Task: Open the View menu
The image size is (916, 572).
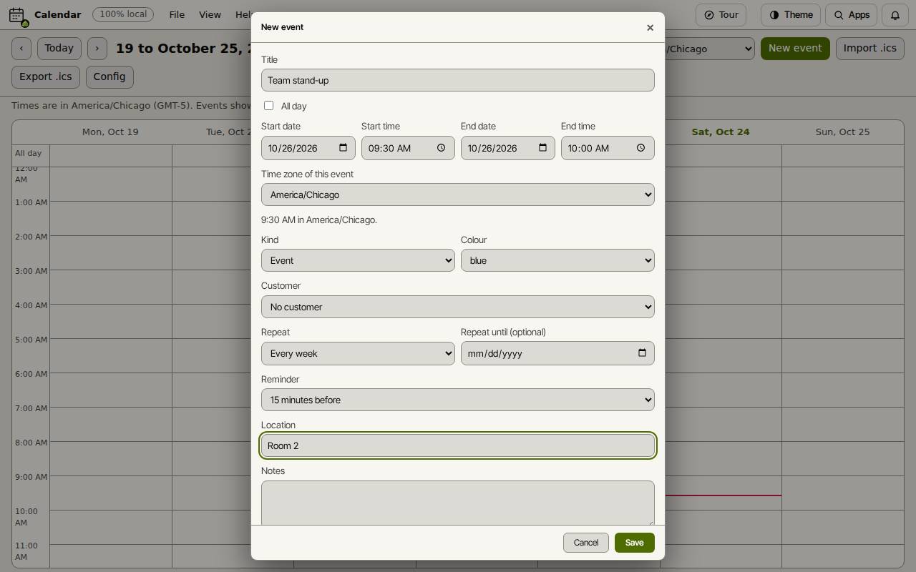Action: (210, 15)
